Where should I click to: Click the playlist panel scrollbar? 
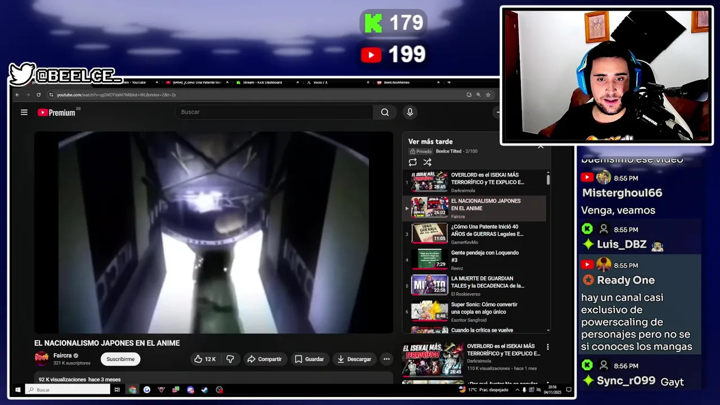(548, 179)
